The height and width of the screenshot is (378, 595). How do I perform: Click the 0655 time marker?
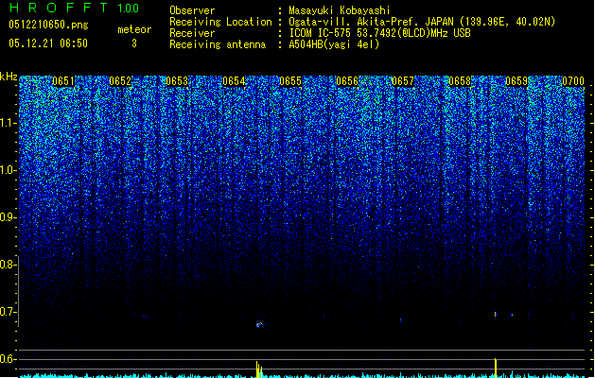click(x=290, y=81)
